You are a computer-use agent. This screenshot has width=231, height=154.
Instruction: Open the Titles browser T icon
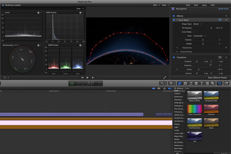[x=203, y=83]
